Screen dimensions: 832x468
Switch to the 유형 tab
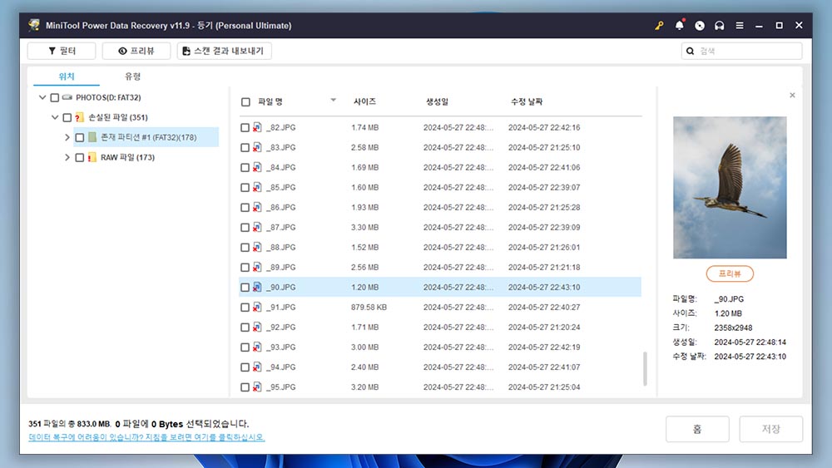pos(132,76)
